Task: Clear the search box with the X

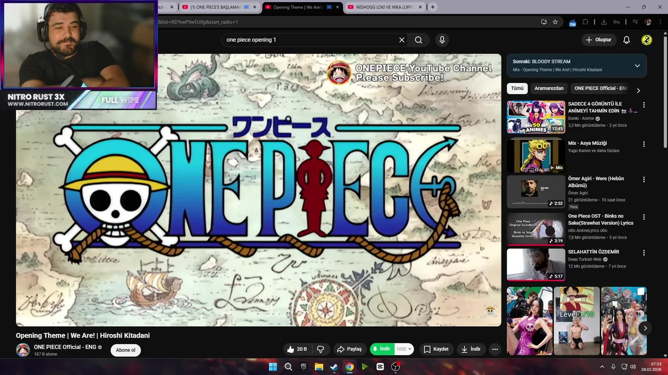Action: tap(402, 40)
